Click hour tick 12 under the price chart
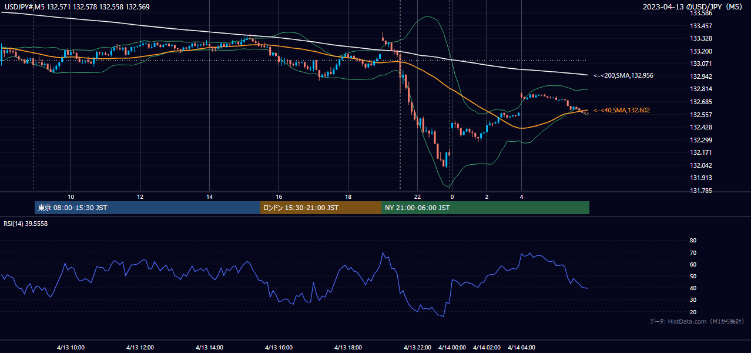Viewport: 751px width, 353px height. [x=140, y=197]
